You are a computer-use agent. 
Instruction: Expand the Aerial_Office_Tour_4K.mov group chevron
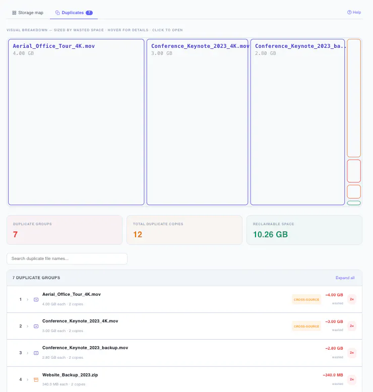coord(28,299)
